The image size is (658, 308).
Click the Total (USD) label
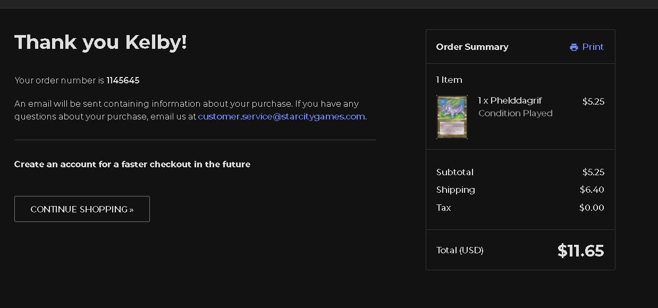[460, 250]
